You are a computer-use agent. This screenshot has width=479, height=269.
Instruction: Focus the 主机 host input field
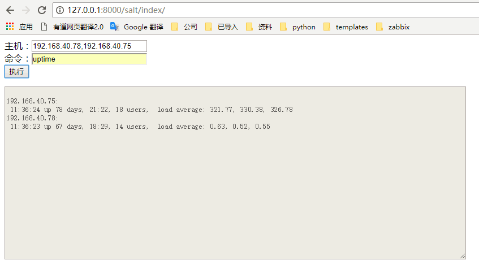pos(89,46)
